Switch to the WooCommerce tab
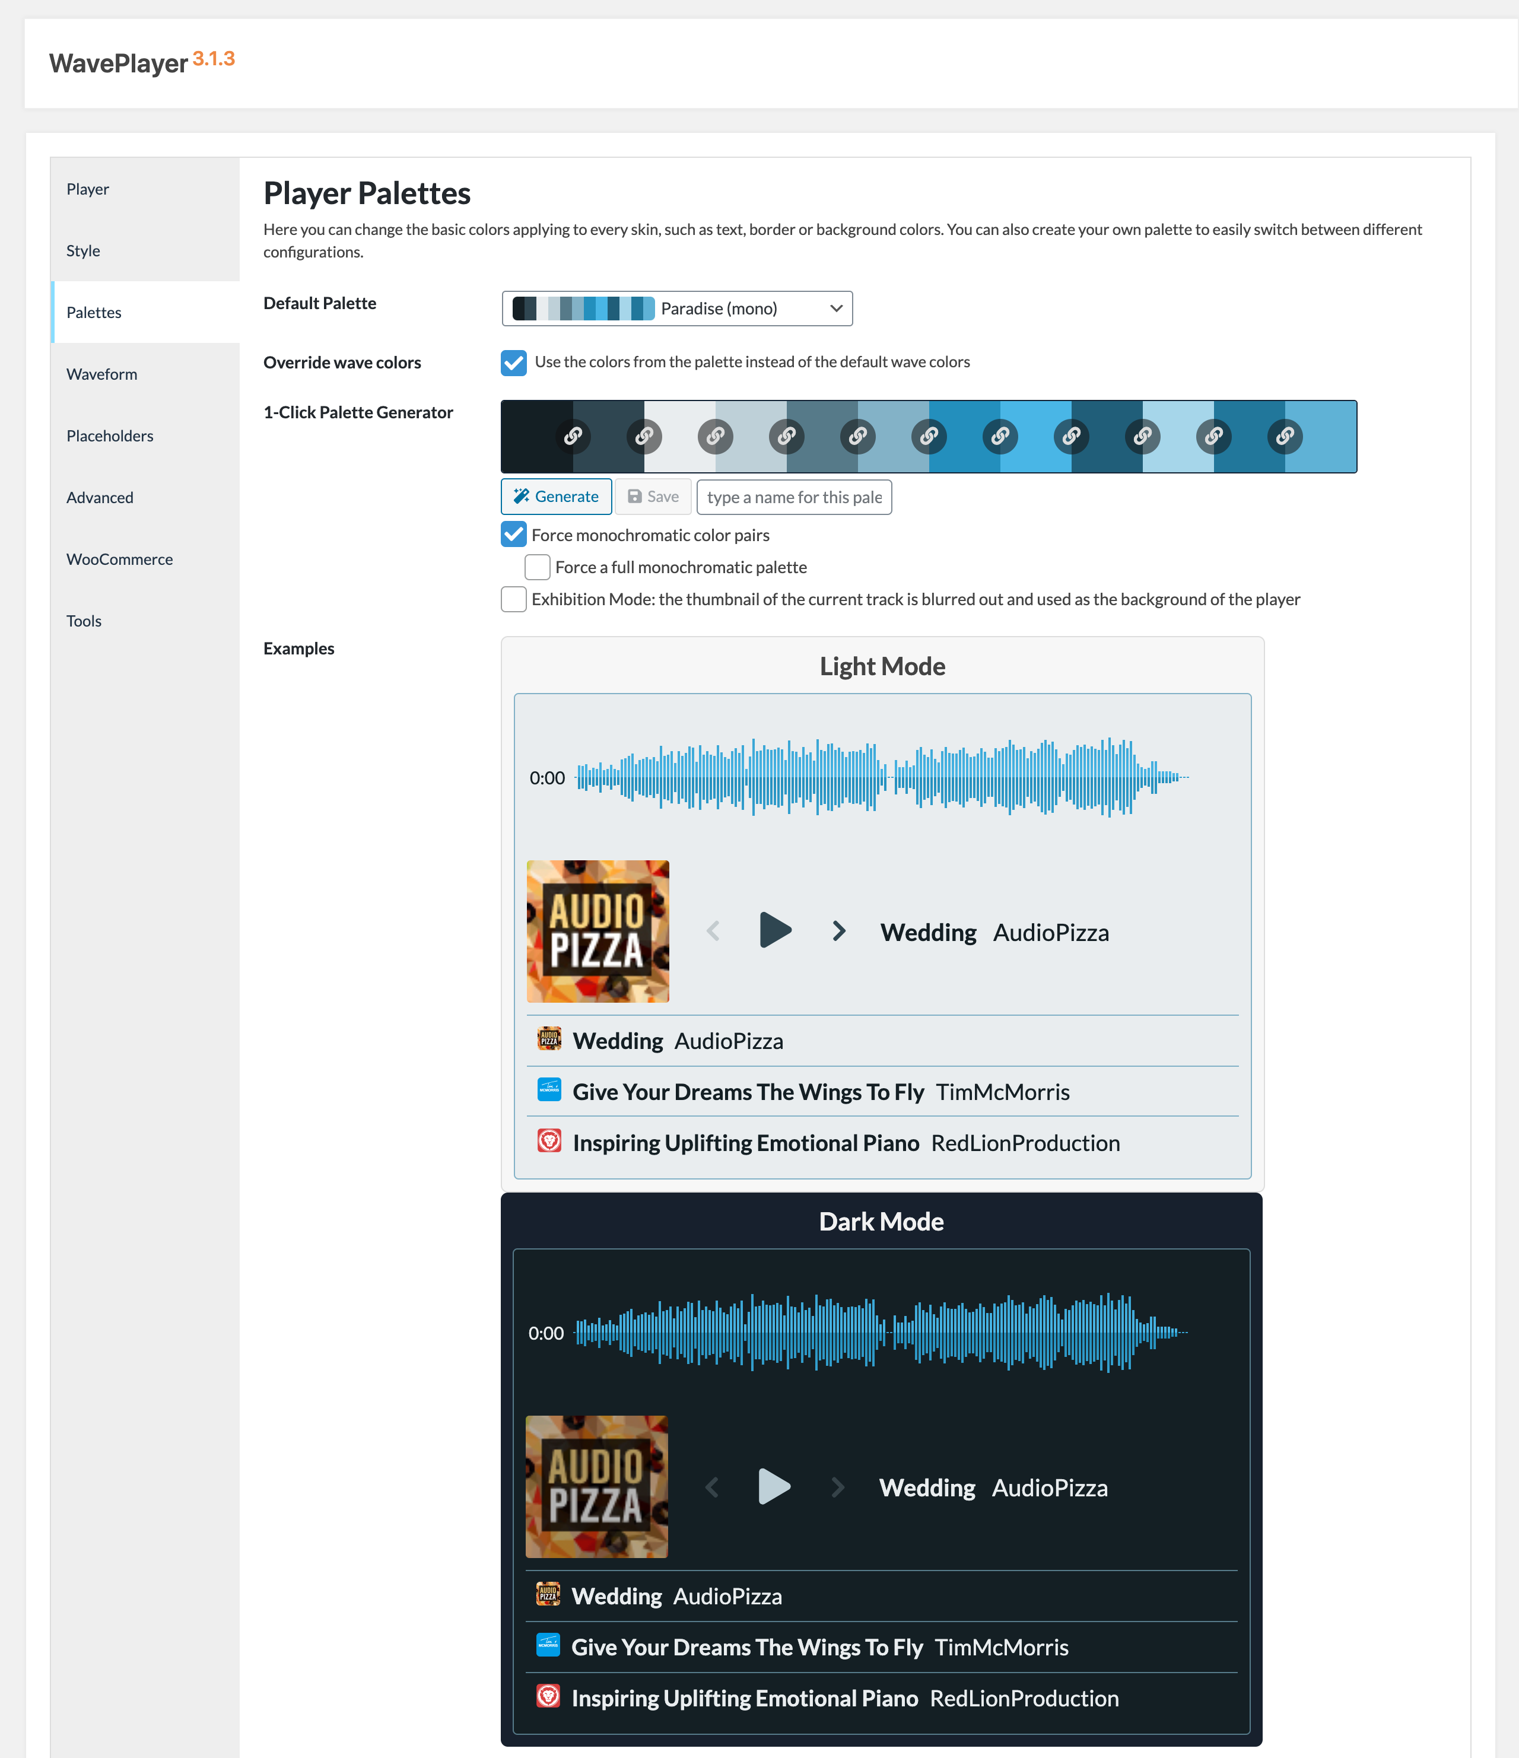The height and width of the screenshot is (1758, 1519). [120, 559]
